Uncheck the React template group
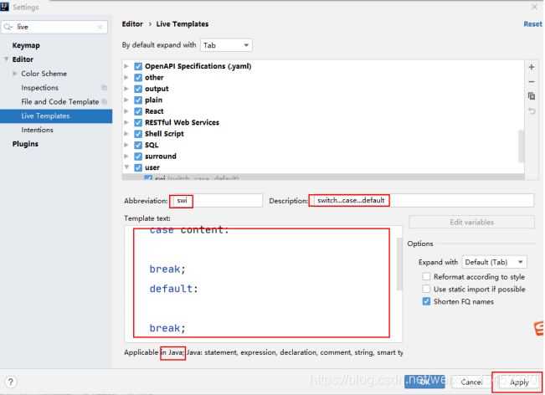 [138, 111]
